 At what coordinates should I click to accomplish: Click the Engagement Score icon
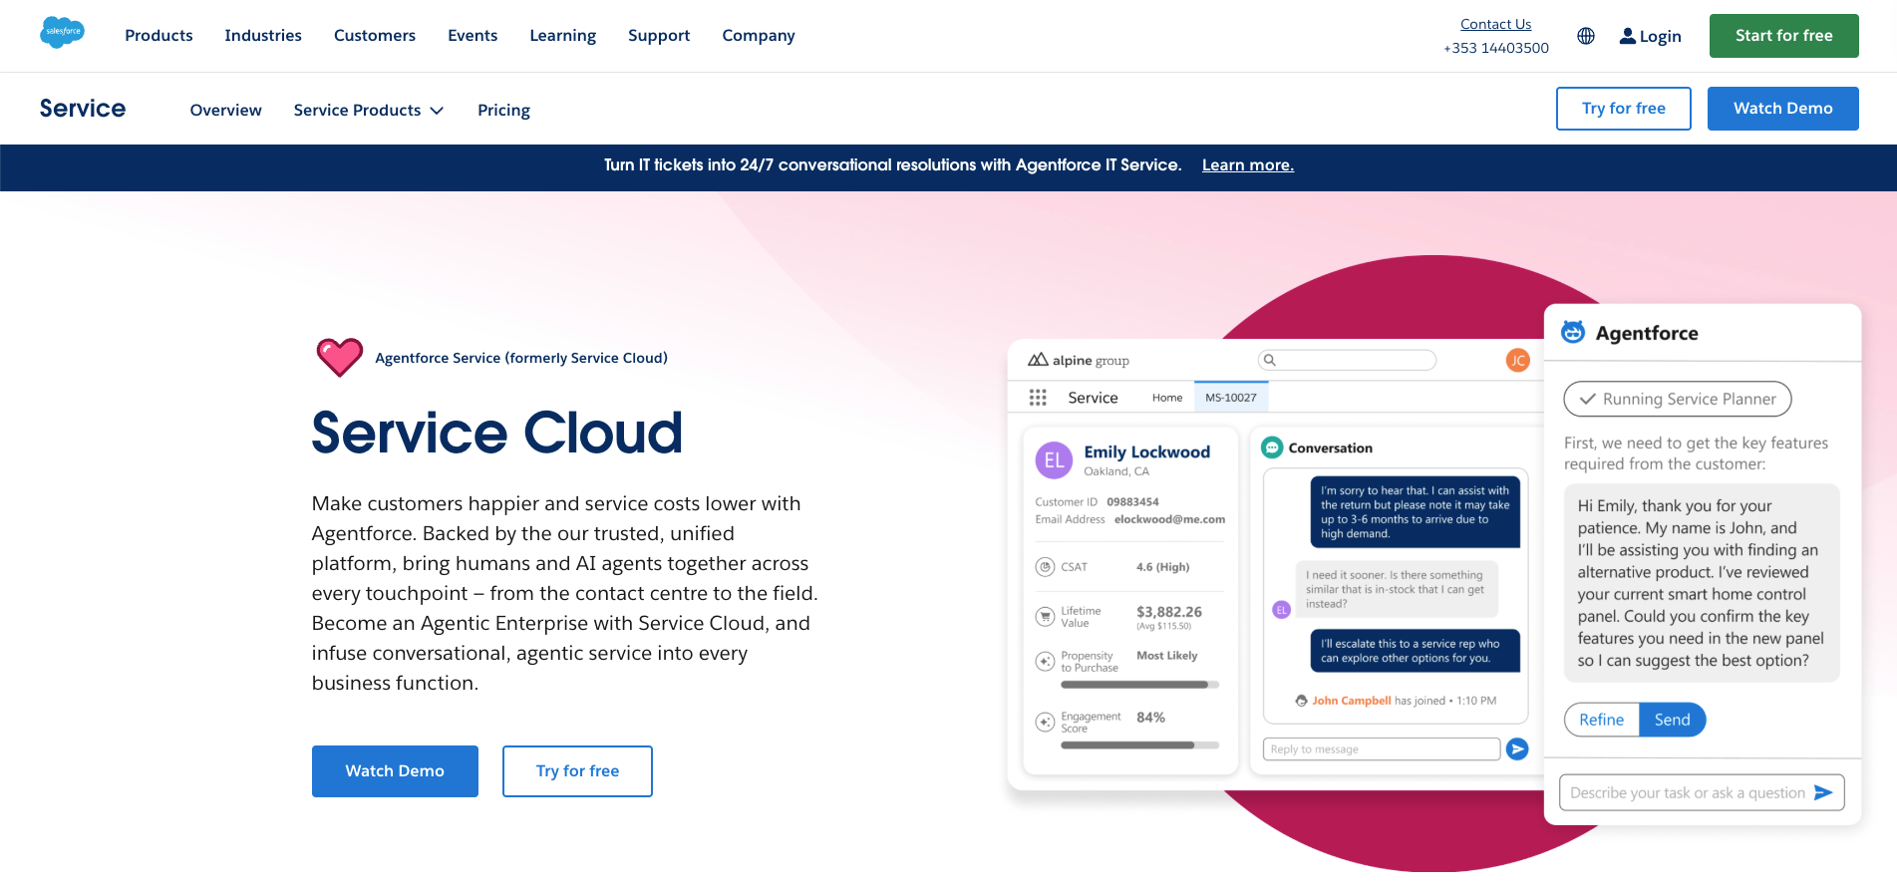pyautogui.click(x=1045, y=722)
